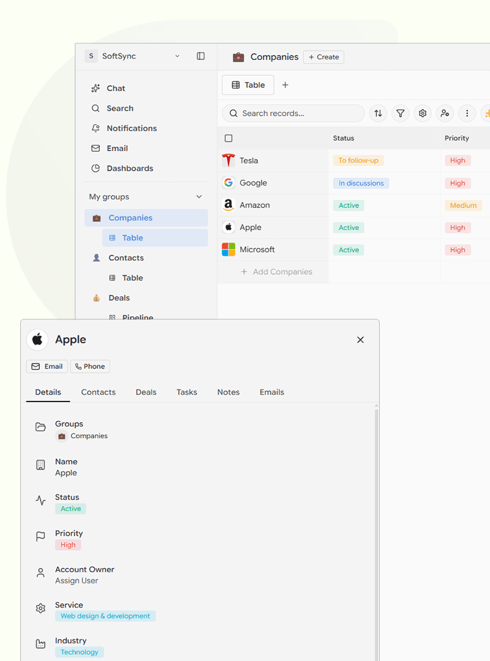
Task: Tick the select-all checkbox in table header
Action: point(228,138)
